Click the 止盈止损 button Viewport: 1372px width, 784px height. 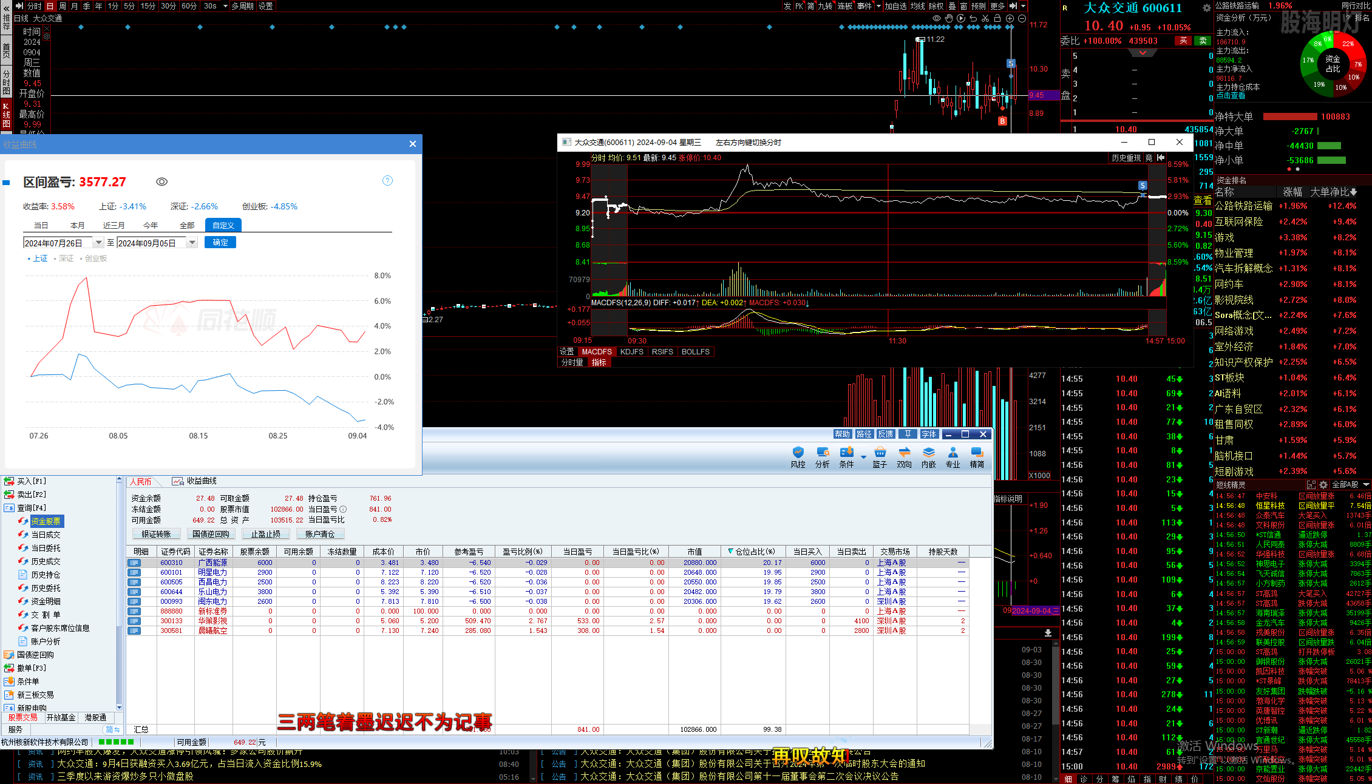[x=266, y=534]
